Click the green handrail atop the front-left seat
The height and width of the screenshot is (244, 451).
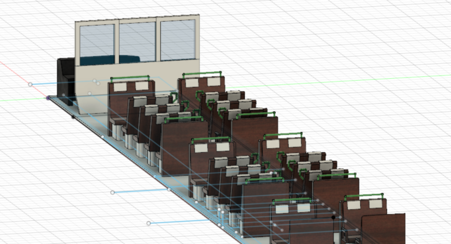130,78
